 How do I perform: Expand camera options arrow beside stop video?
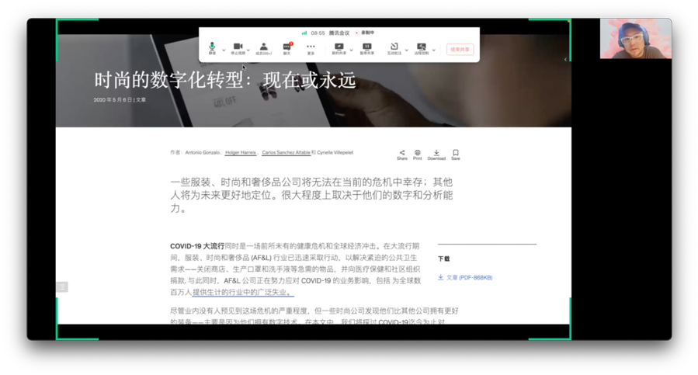click(x=248, y=50)
